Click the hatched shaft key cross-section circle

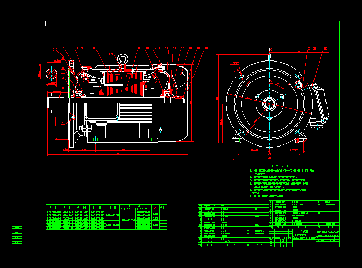(x=51, y=74)
